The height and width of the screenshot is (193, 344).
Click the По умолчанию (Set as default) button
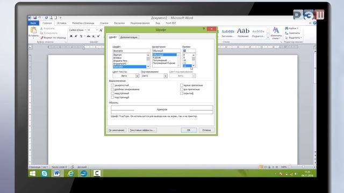(x=117, y=130)
